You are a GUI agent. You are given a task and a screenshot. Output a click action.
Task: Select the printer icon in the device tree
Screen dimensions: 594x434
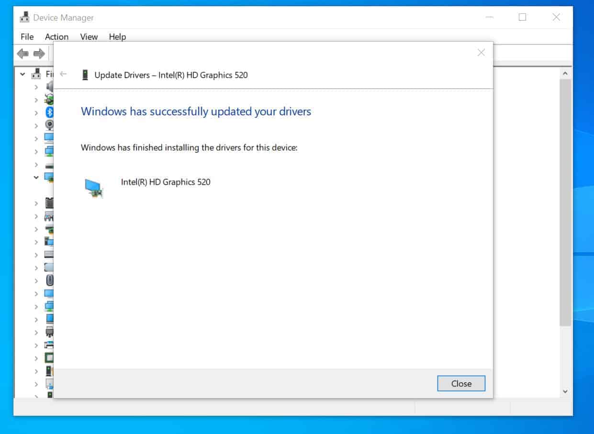(49, 345)
